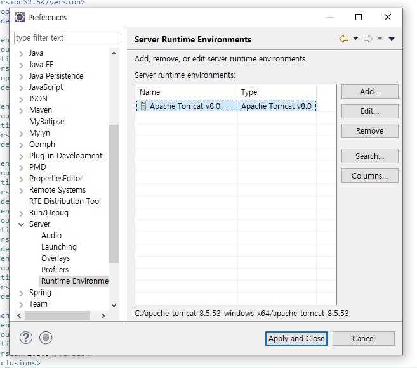Click the tree horizontal scrollbar thumb
Image resolution: width=417 pixels, height=368 pixels.
(x=58, y=315)
